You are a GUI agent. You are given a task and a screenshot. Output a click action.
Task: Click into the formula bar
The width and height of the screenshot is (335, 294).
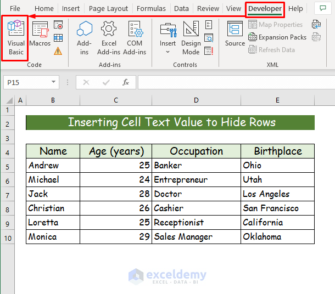pos(236,82)
